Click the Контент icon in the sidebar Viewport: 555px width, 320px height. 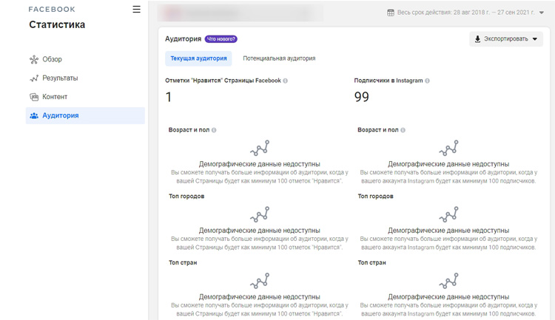34,97
